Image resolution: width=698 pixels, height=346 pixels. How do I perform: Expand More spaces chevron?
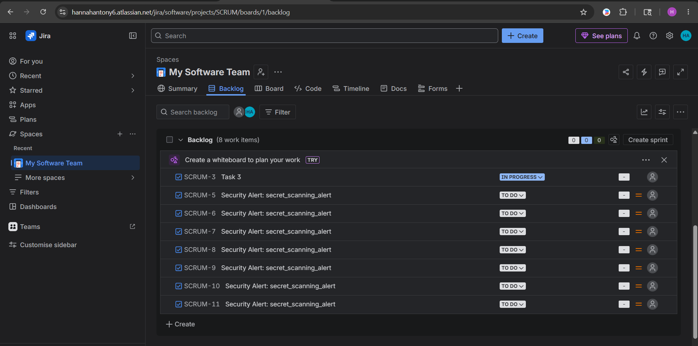tap(133, 177)
